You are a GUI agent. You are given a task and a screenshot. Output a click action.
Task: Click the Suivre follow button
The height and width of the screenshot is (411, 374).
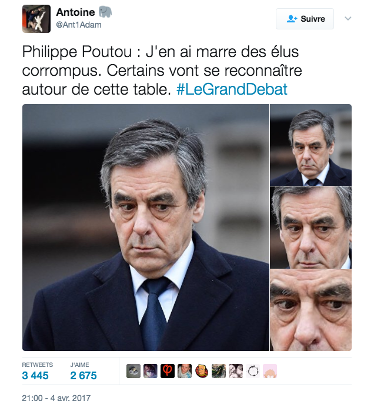[x=305, y=19]
